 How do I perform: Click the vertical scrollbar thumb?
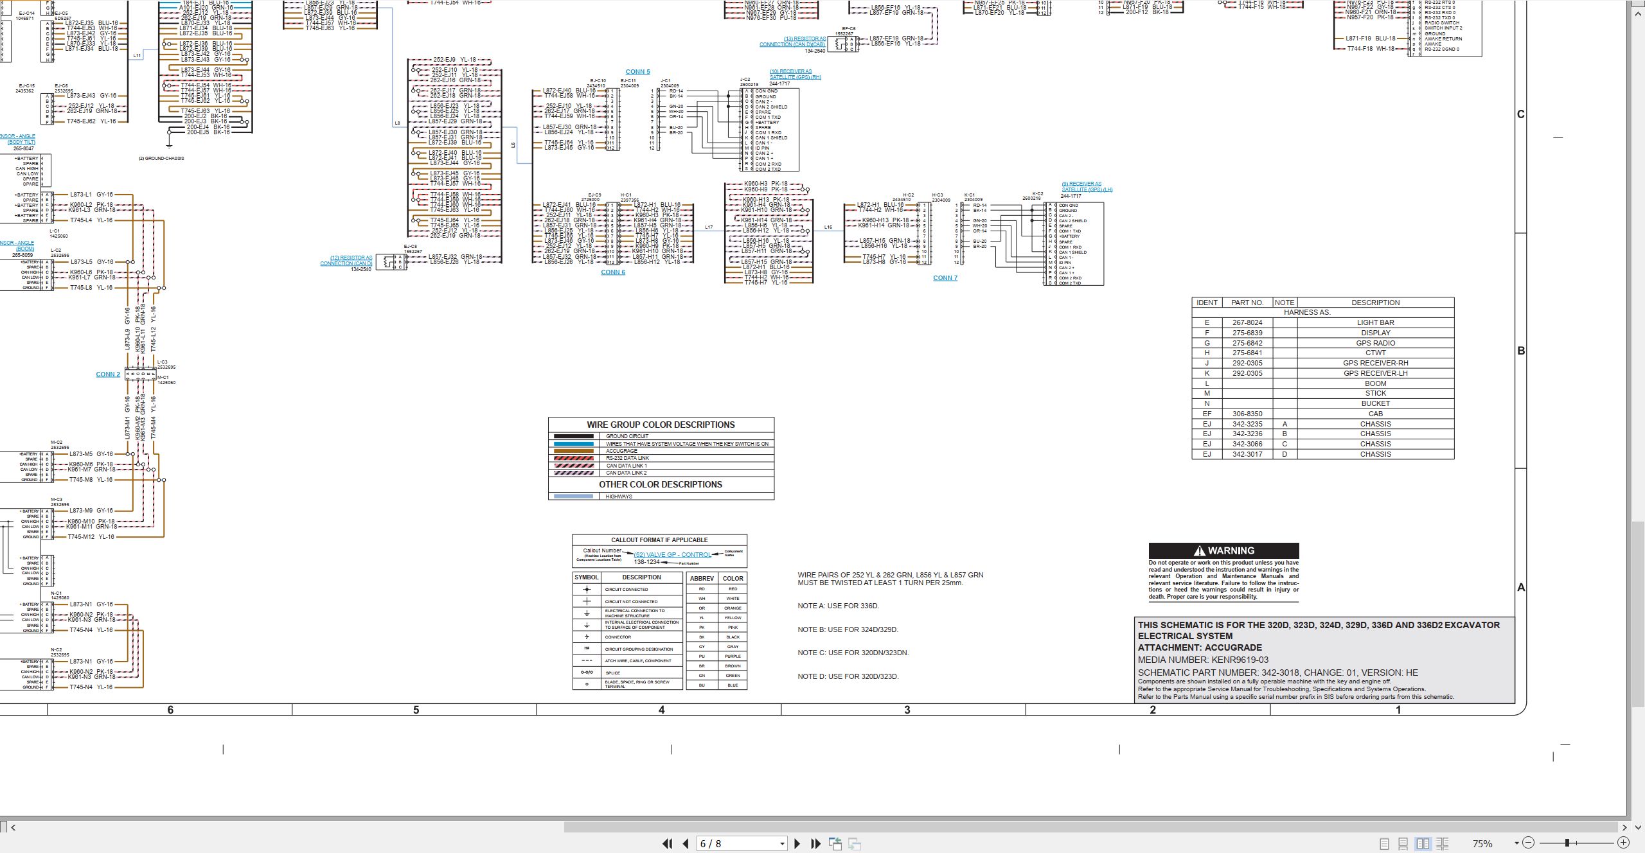(1638, 613)
